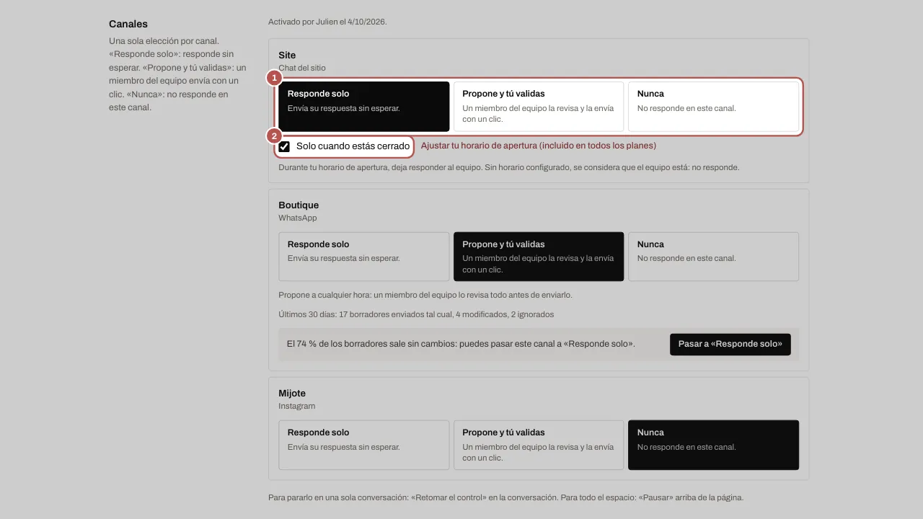Click the "Canales" section heading

pyautogui.click(x=128, y=25)
